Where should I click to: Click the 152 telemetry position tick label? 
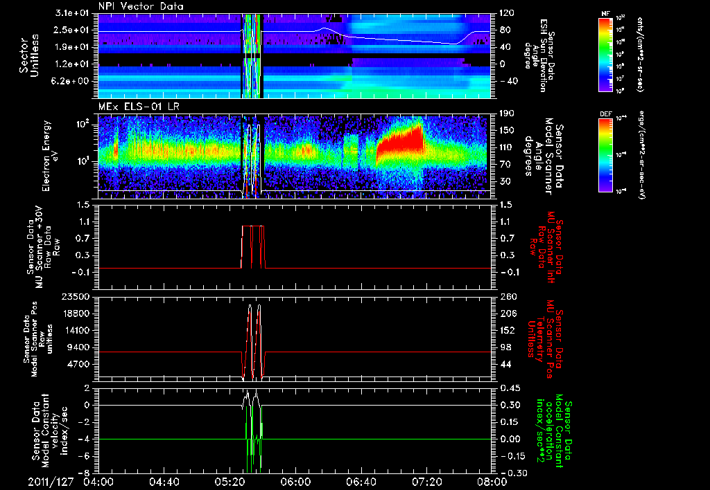pos(507,330)
